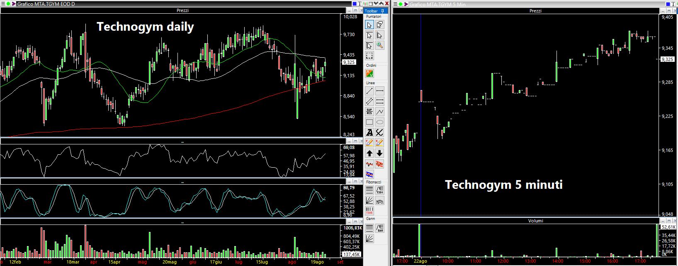The image size is (678, 266).
Task: Select the blue-striped indicator line icon
Action: pos(369,174)
